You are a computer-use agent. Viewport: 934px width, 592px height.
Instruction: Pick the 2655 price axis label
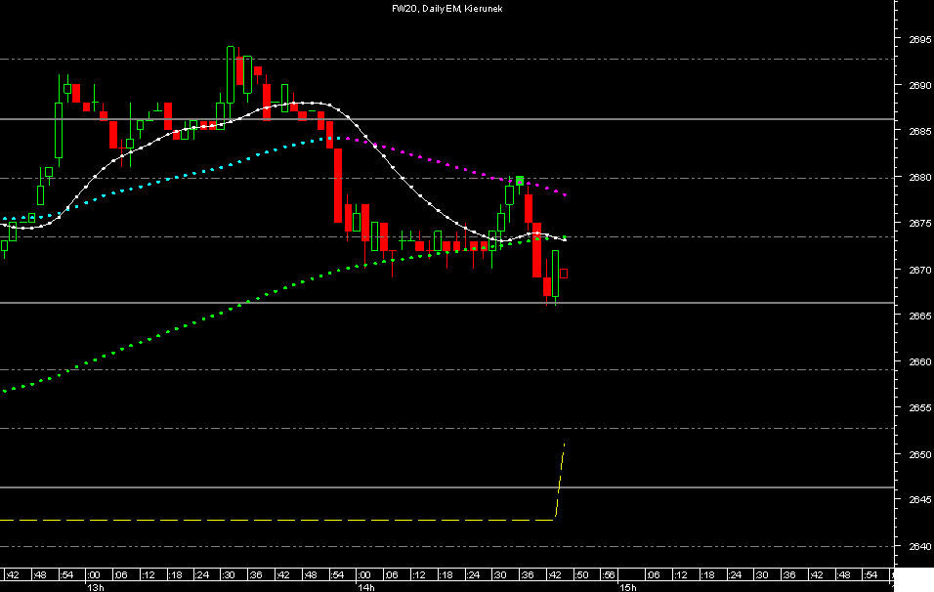click(x=919, y=408)
